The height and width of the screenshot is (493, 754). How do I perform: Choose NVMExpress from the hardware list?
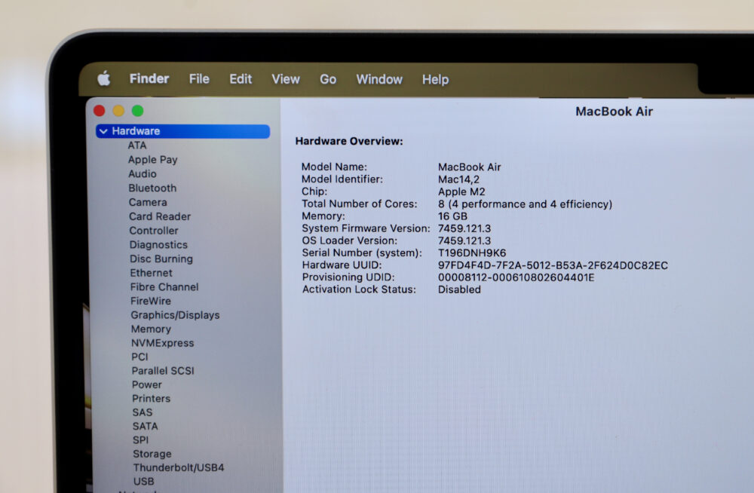[x=162, y=343]
